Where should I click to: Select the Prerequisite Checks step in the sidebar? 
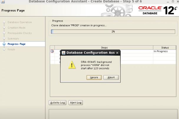20,33
